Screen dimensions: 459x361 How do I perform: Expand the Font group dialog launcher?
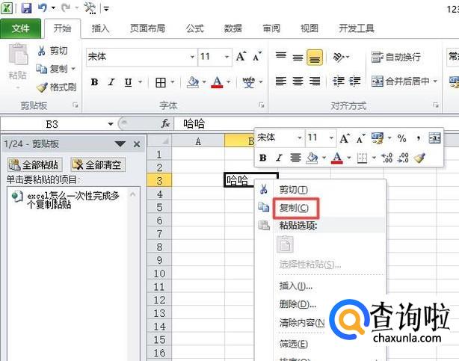[262, 105]
